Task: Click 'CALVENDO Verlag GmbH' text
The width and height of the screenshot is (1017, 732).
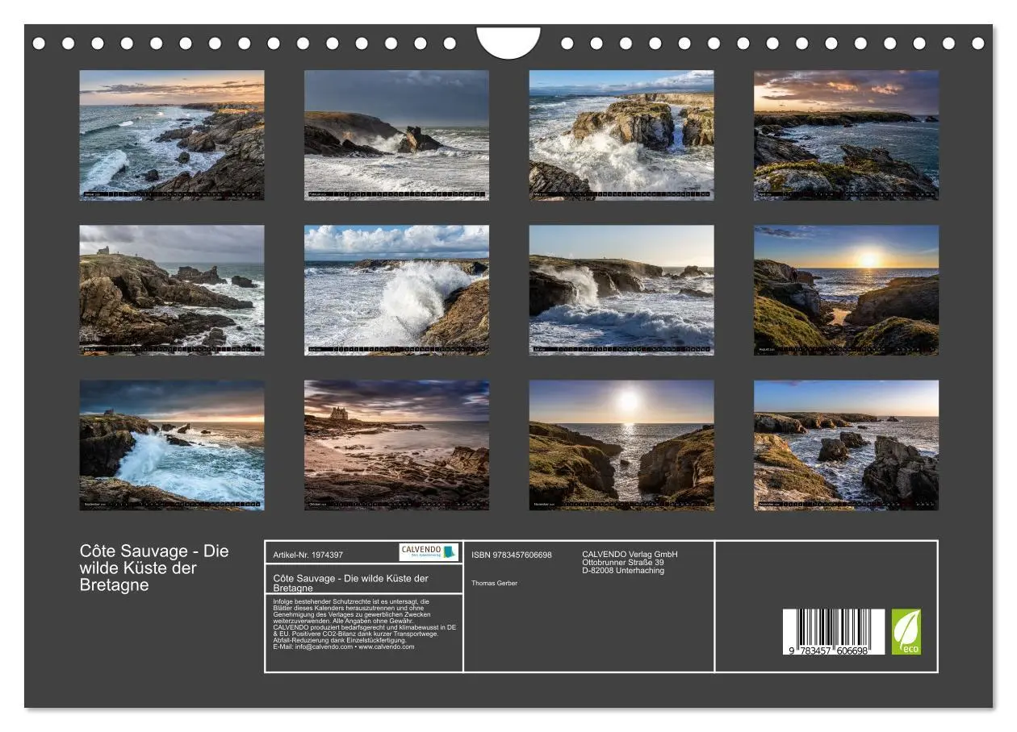Action: point(630,554)
